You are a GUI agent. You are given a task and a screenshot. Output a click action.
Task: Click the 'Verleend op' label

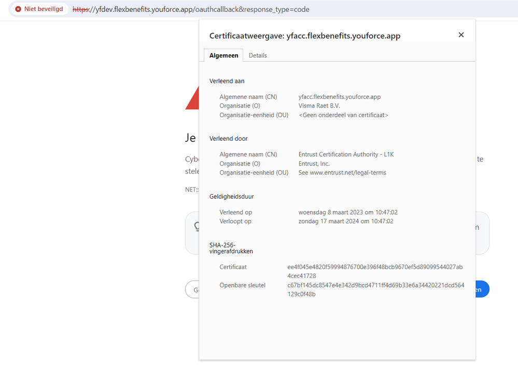pos(235,212)
